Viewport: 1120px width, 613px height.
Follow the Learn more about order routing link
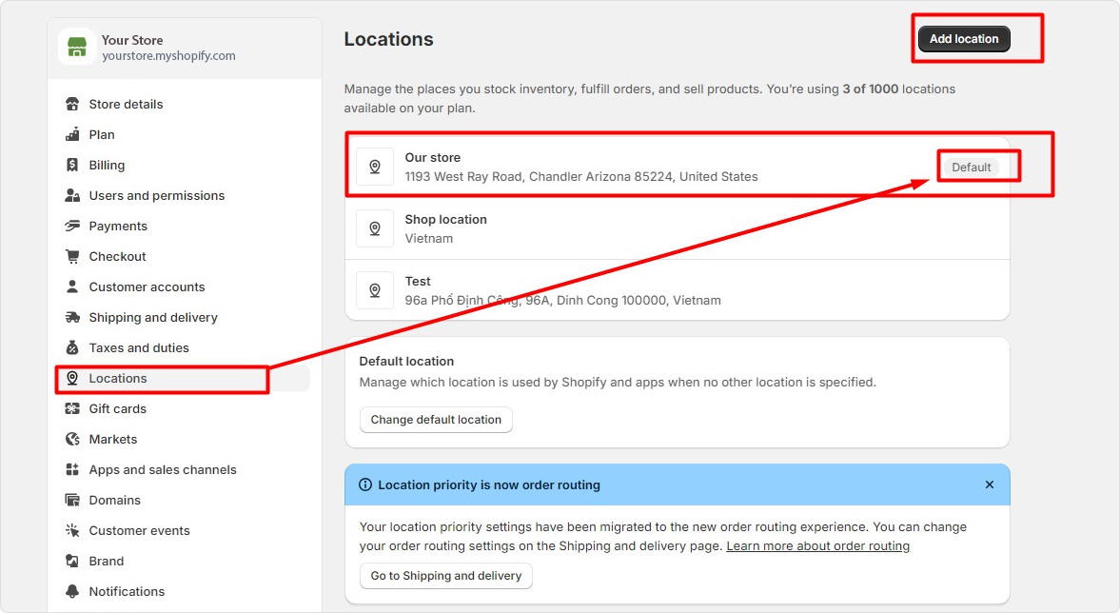[817, 546]
